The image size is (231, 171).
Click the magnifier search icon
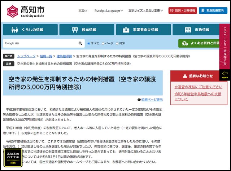pos(80,43)
